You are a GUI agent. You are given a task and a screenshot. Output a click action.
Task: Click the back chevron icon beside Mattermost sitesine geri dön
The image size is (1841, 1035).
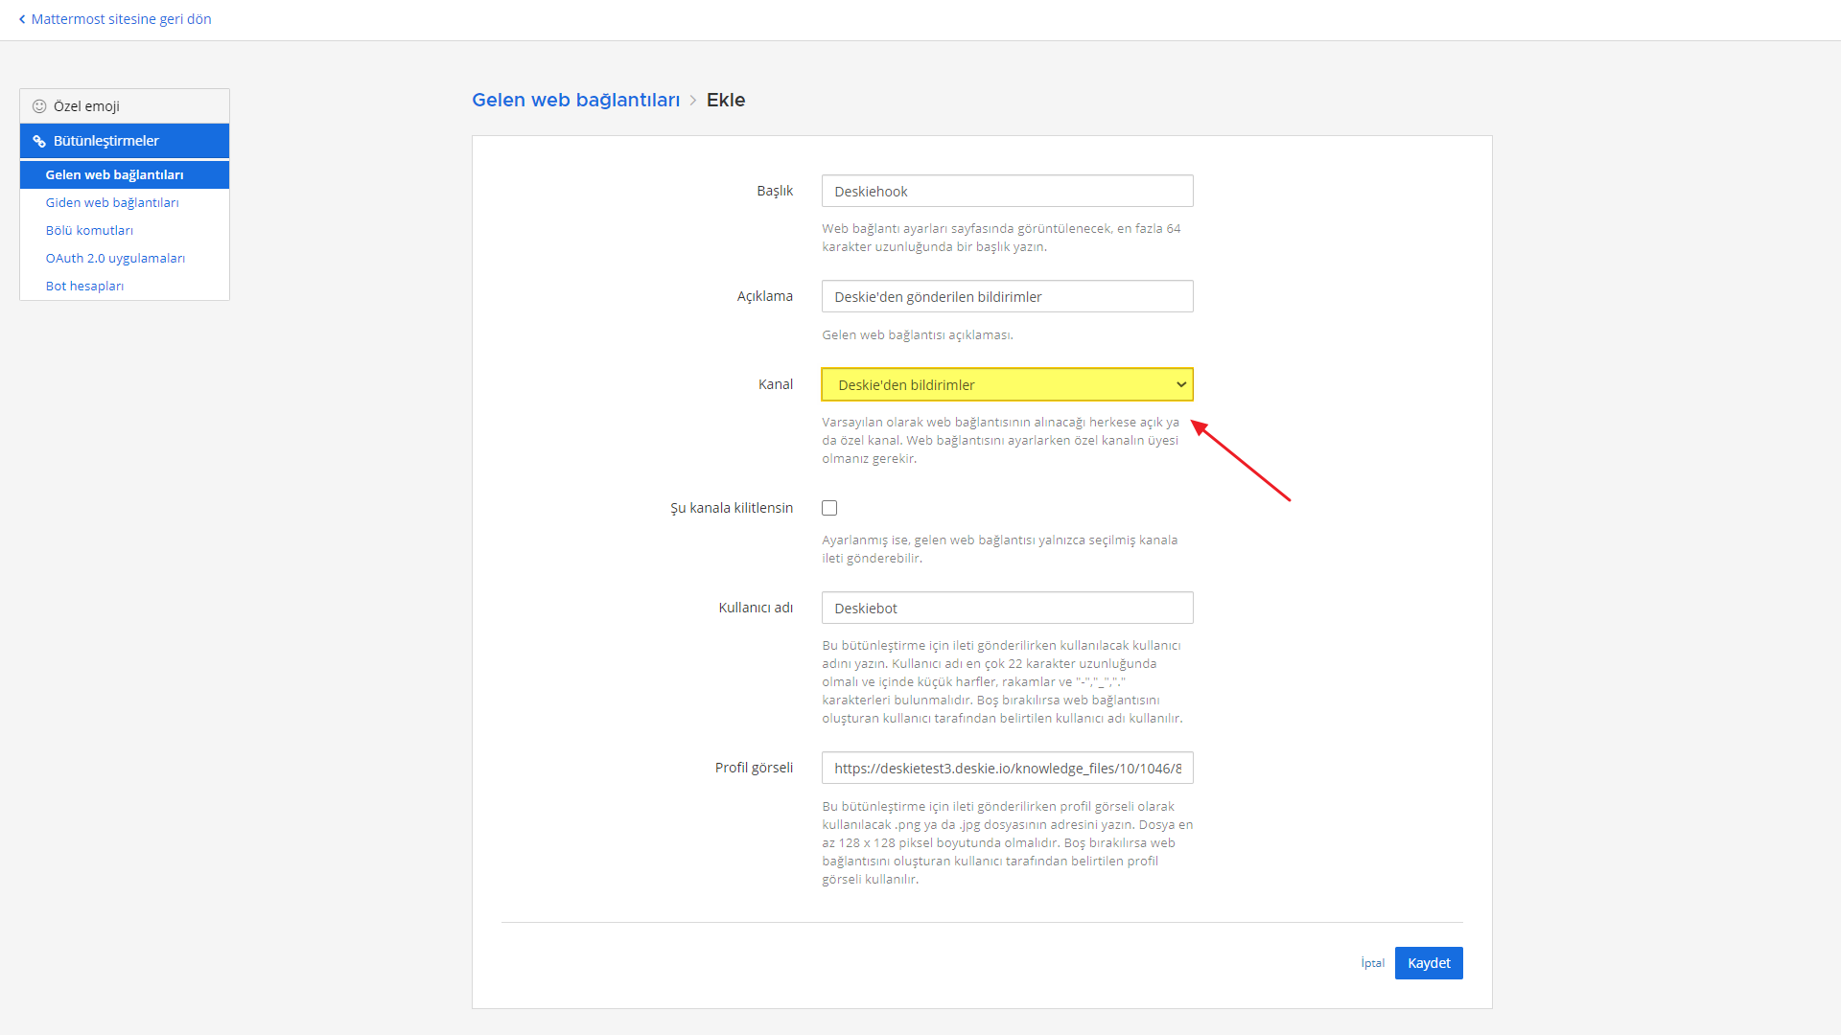(x=22, y=19)
